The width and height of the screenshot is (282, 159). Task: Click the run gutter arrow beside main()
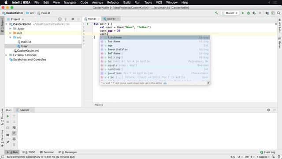point(88,24)
